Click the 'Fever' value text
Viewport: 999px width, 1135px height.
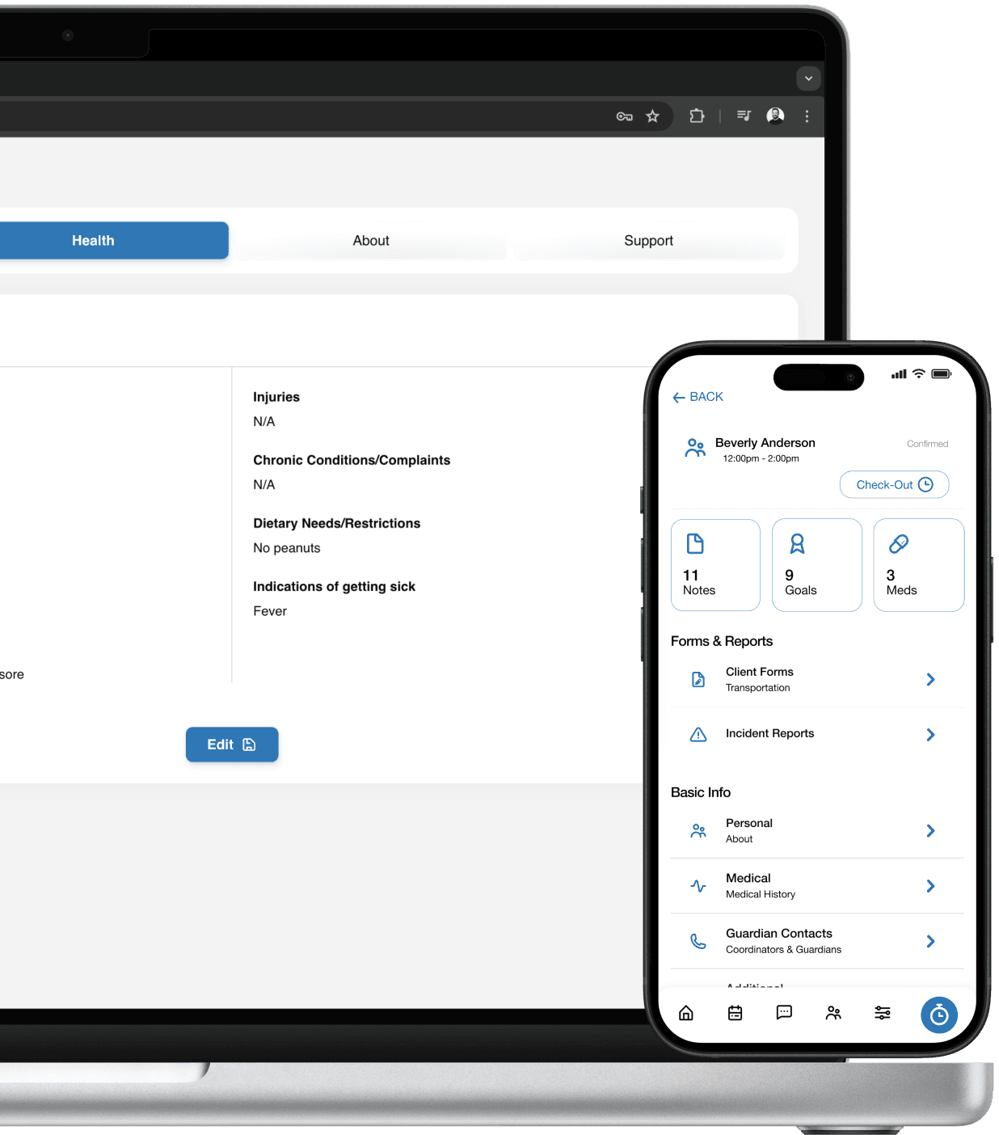[270, 611]
